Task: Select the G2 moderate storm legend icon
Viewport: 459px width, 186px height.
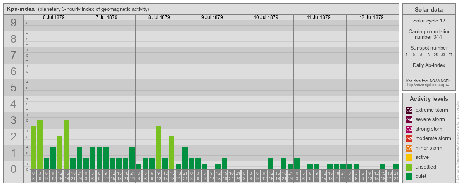Action: (409, 138)
